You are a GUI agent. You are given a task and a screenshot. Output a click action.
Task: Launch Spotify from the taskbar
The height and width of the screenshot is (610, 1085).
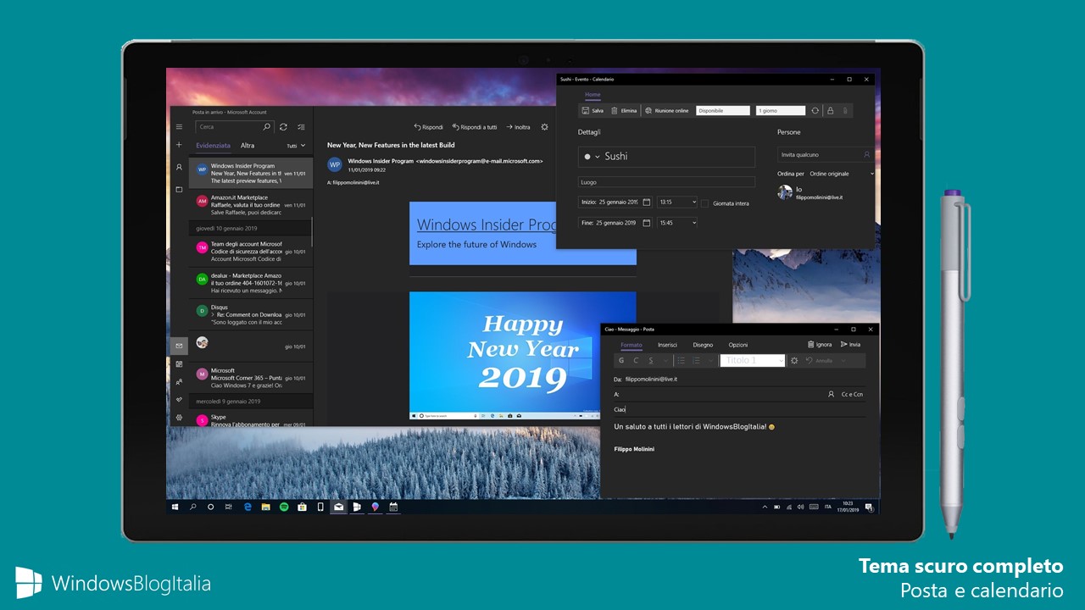click(x=284, y=507)
